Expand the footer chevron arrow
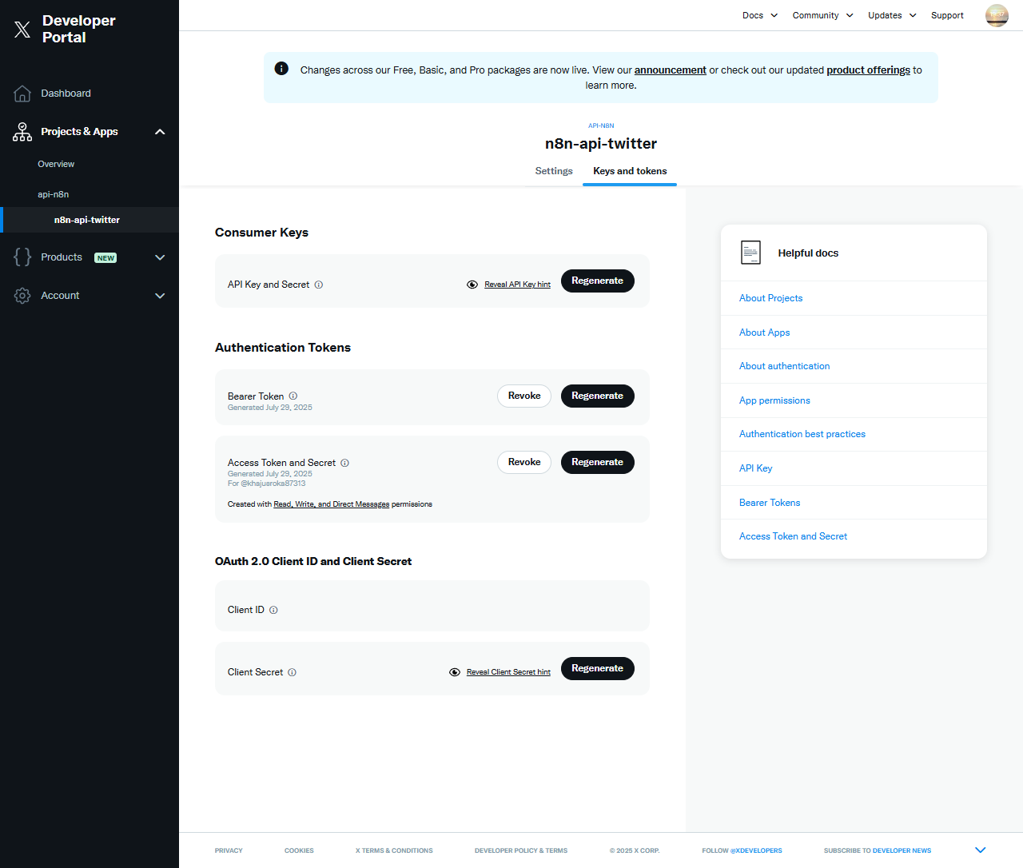1023x868 pixels. (981, 850)
